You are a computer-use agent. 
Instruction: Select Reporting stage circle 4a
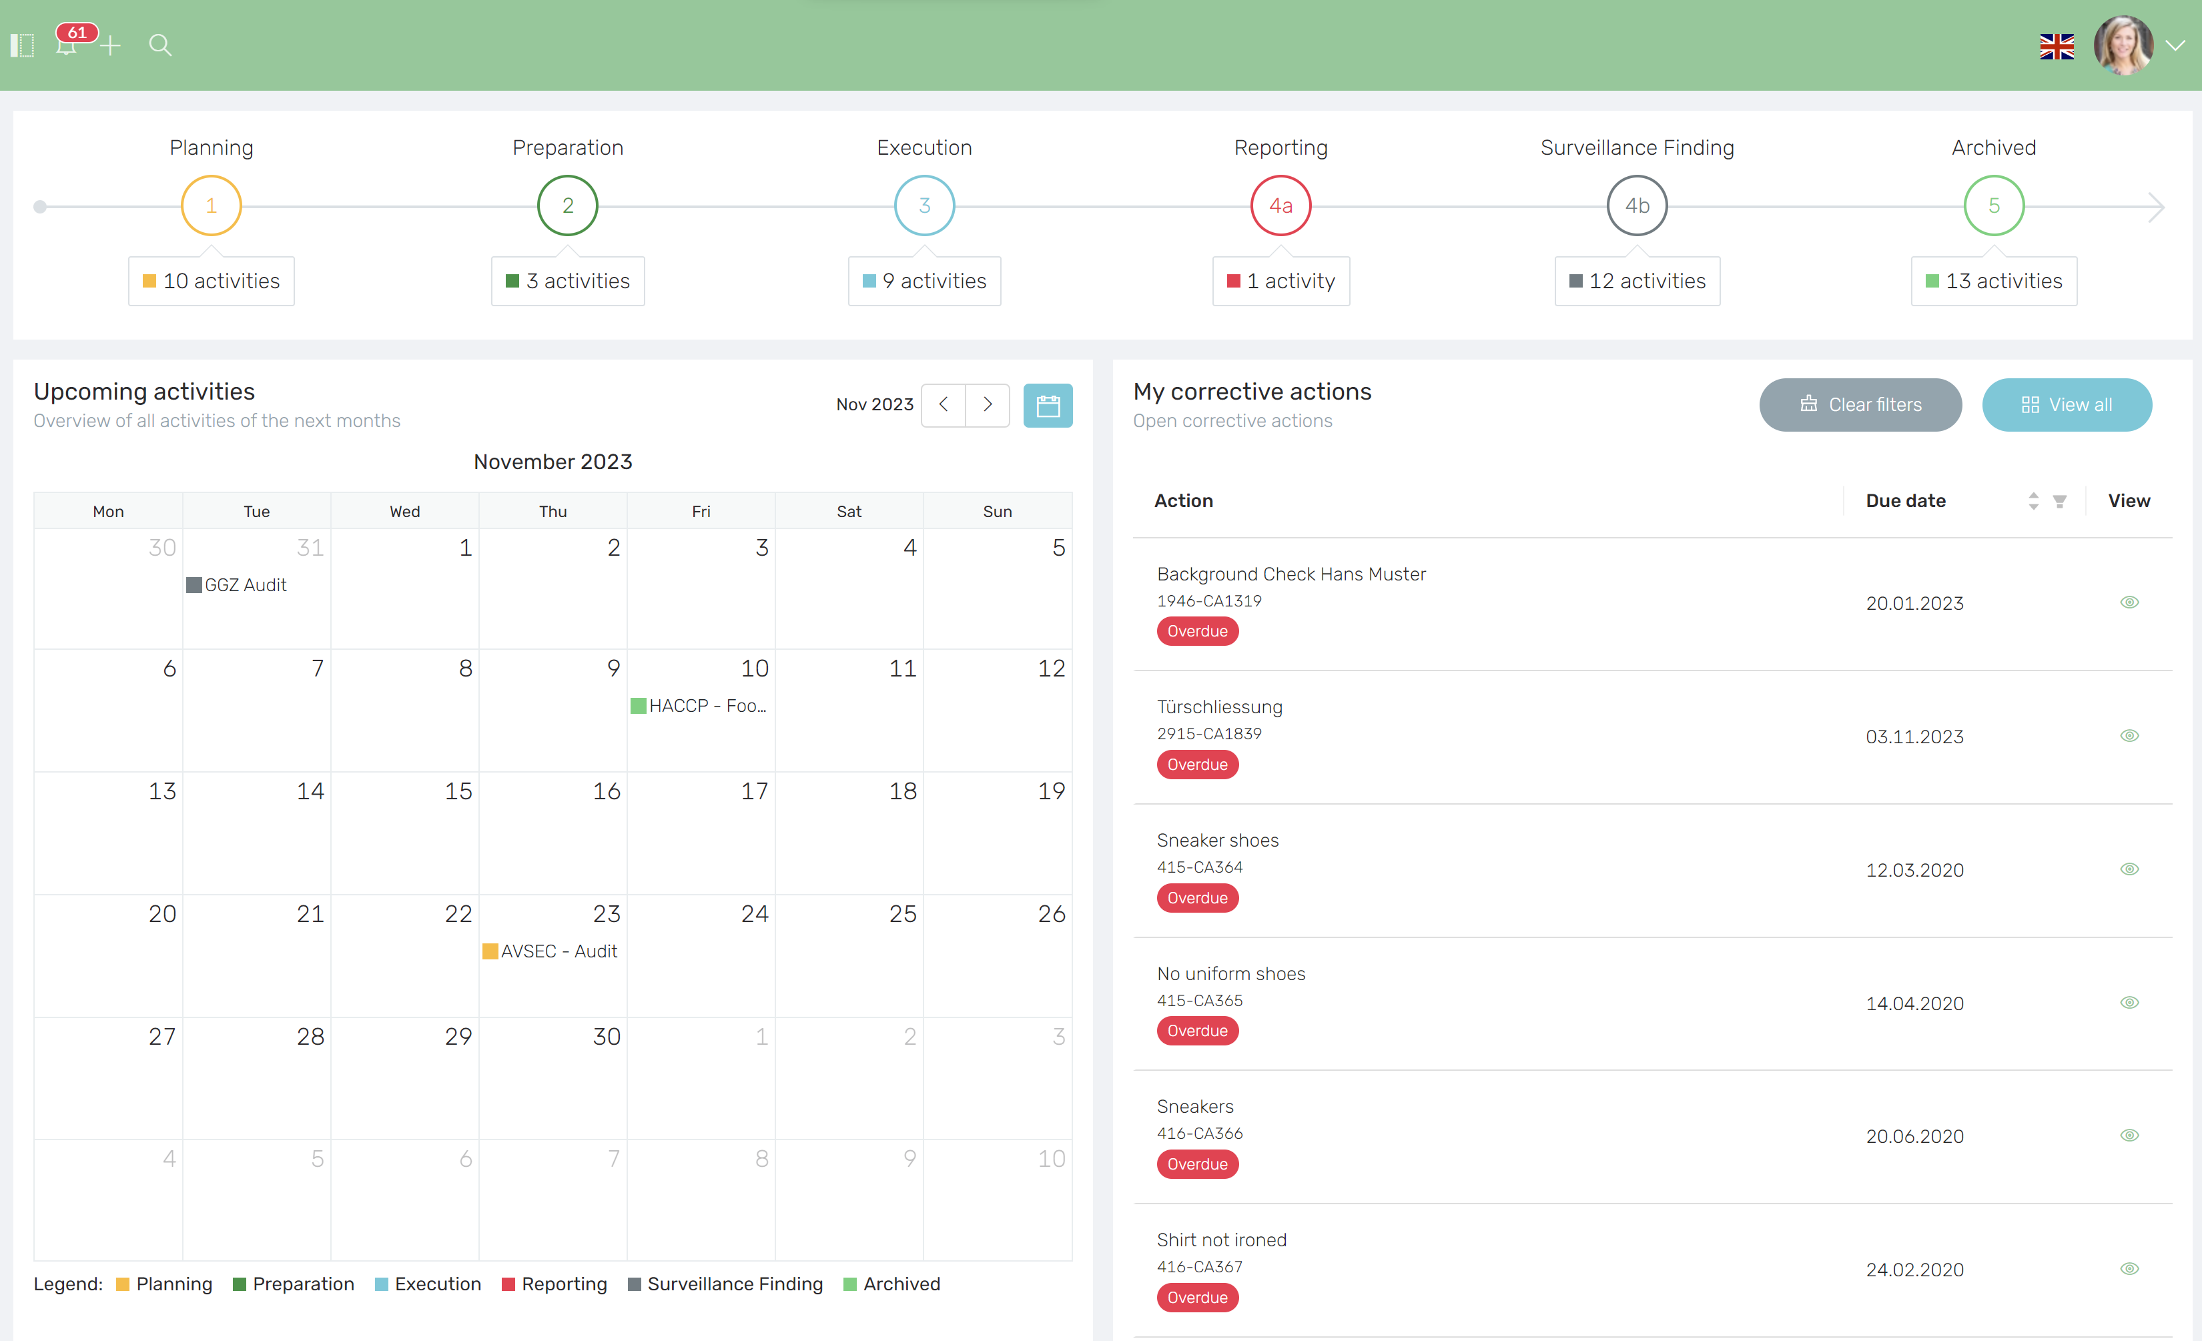pyautogui.click(x=1280, y=205)
